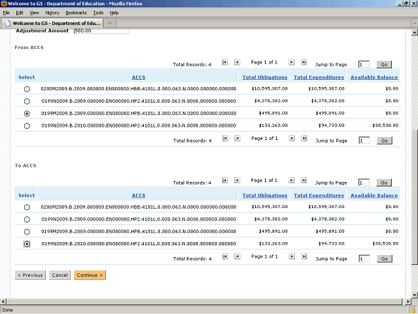Go to last page above To ACCS table
Viewport: 418px width, 314px height.
click(x=303, y=181)
